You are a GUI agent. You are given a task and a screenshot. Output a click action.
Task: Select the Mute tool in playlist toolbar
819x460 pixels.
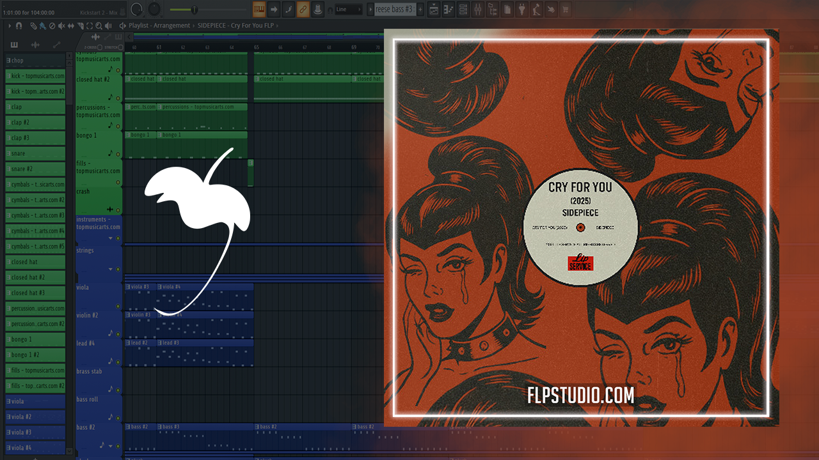point(61,26)
